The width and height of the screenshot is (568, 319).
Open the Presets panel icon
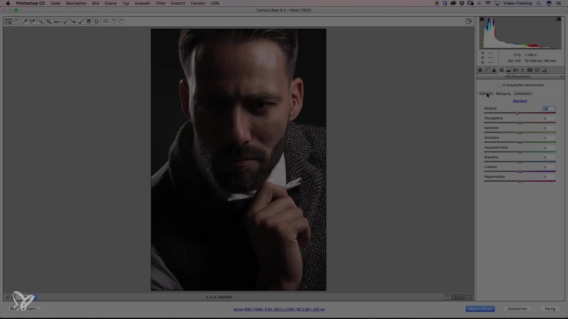[537, 70]
